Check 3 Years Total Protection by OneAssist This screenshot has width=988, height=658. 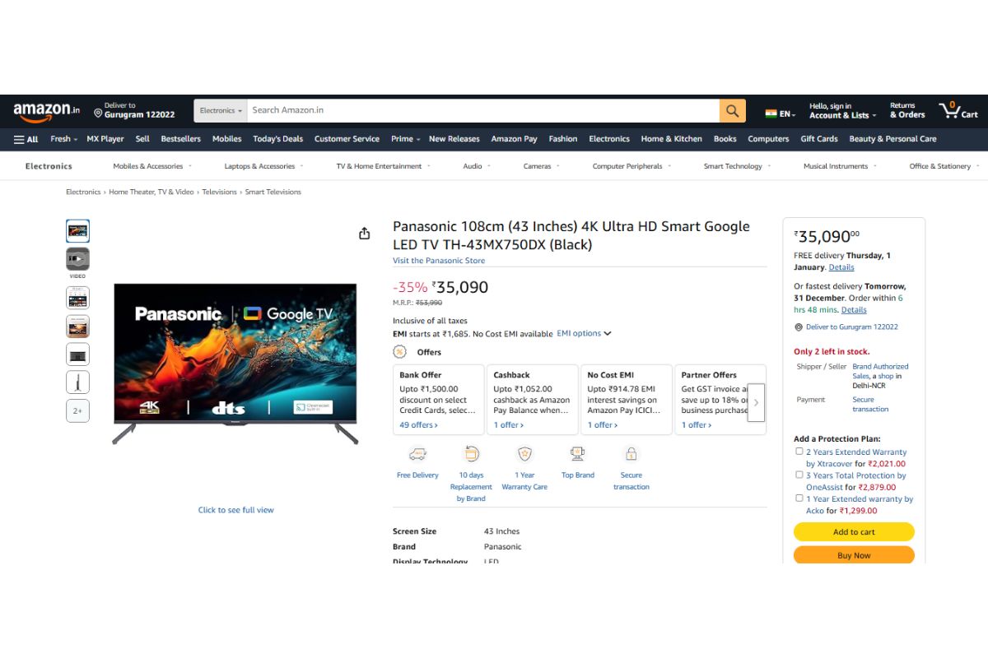coord(799,475)
